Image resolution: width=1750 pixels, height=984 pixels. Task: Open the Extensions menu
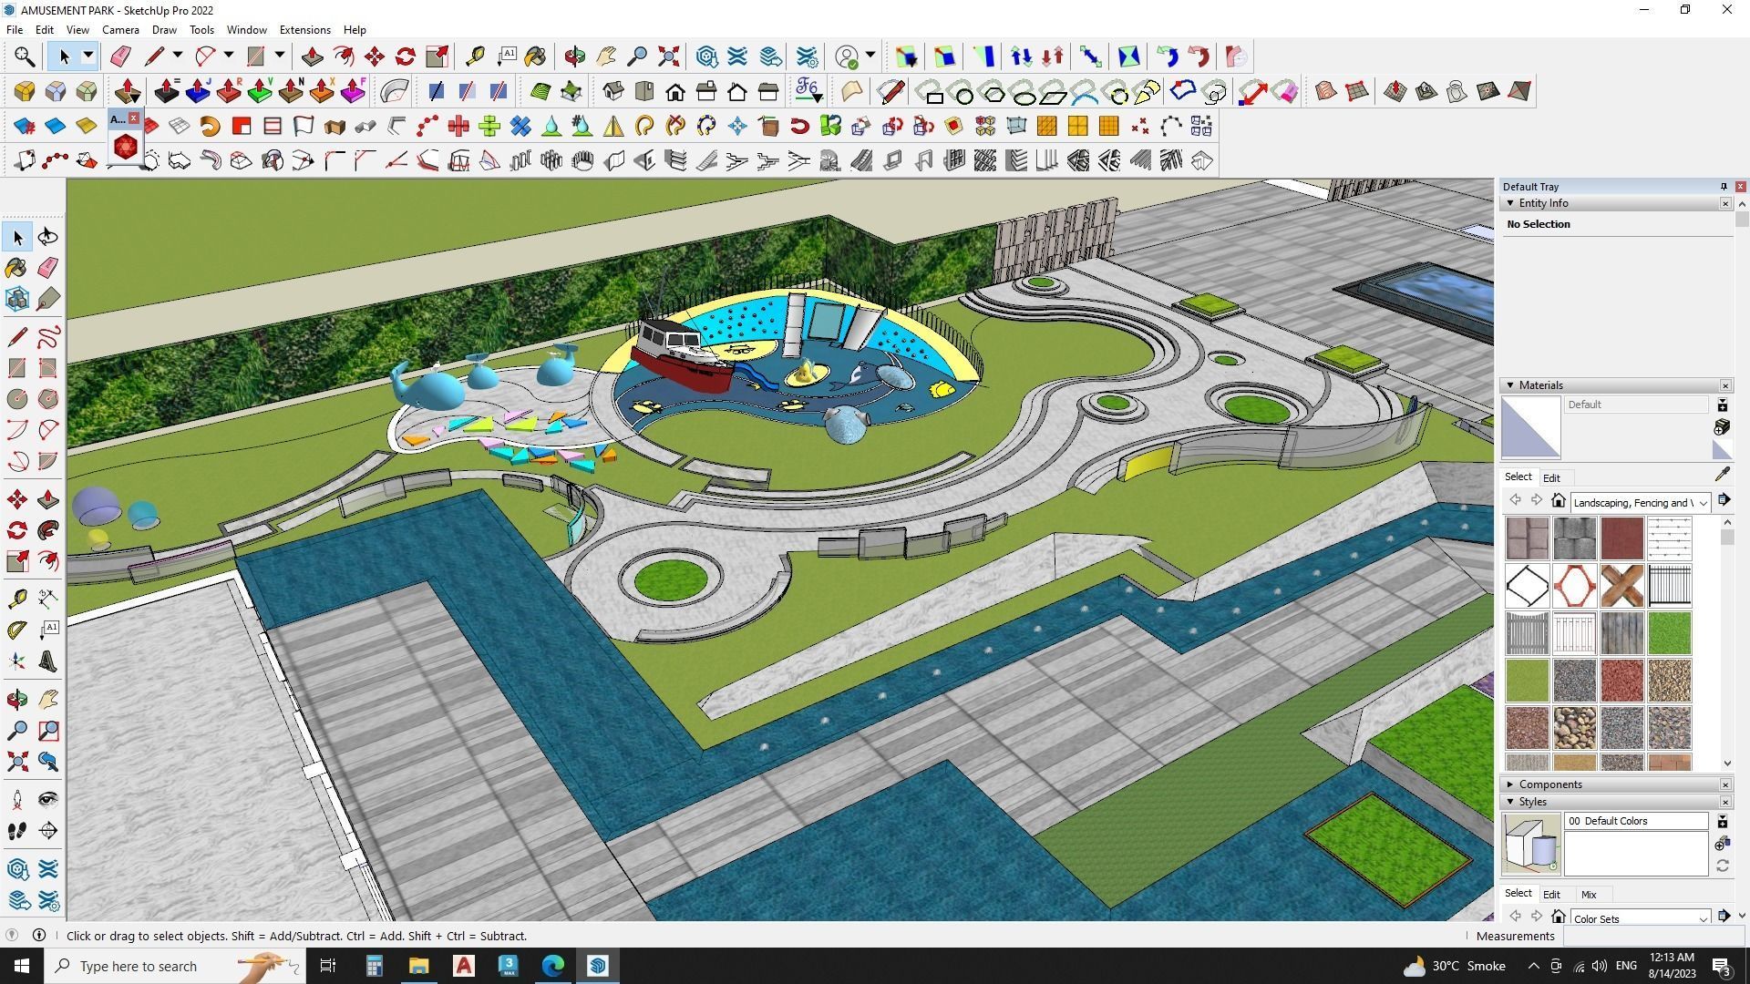pos(304,30)
